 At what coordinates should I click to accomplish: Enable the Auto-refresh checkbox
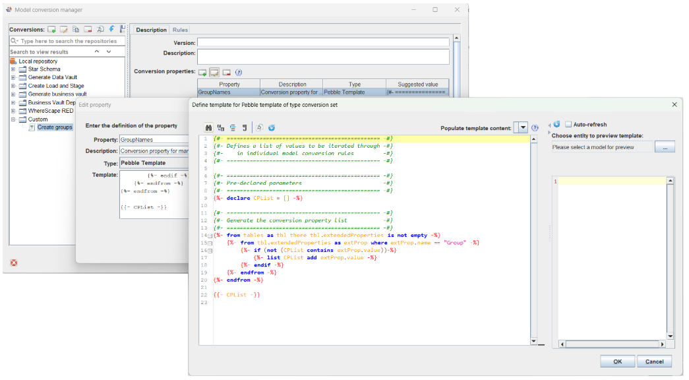568,124
